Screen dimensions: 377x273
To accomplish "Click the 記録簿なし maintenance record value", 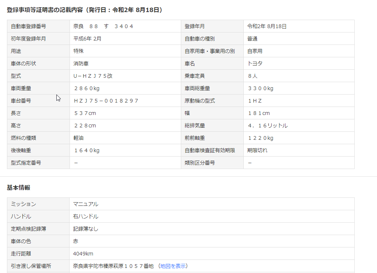I will pyautogui.click(x=86, y=229).
